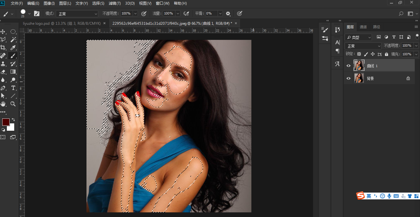
Task: Activate the Hand tool
Action: (3, 104)
